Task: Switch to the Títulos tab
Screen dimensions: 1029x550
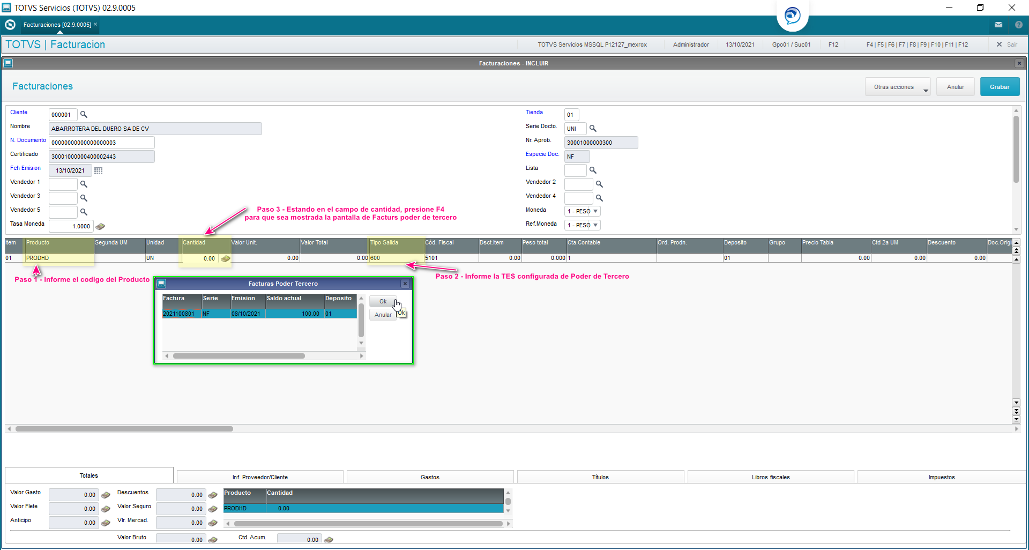Action: click(600, 477)
